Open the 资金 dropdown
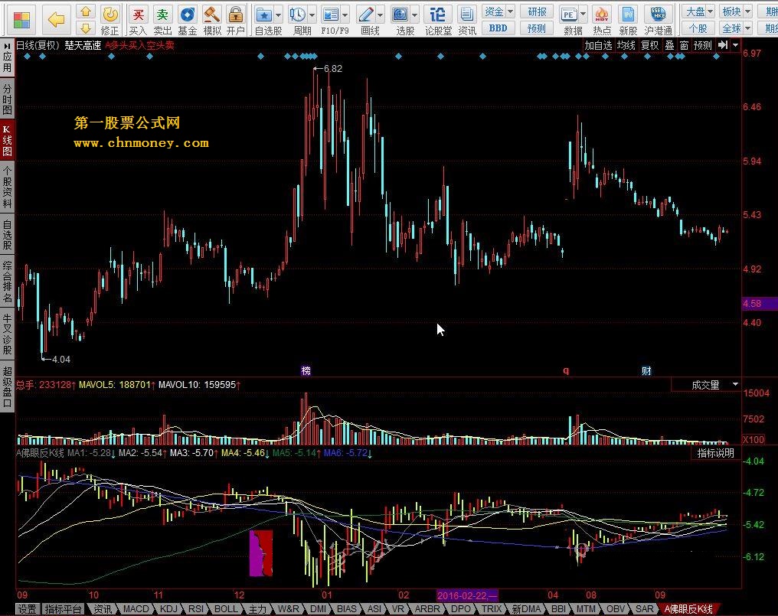Viewport: 778px width, 616px height. [x=499, y=11]
